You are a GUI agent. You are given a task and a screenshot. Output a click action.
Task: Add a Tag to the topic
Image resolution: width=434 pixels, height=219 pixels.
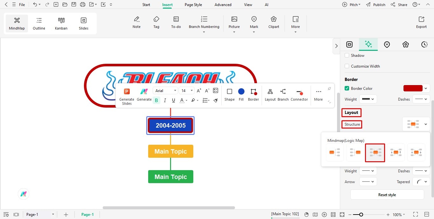pos(156,22)
